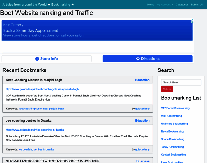Screen dimensions: 207x163
Task: Click the Articles from around the World site title
Action: (x=38, y=4)
